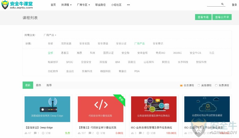
Task: Click comment icon on Deep Edge card
Action: (35, 133)
